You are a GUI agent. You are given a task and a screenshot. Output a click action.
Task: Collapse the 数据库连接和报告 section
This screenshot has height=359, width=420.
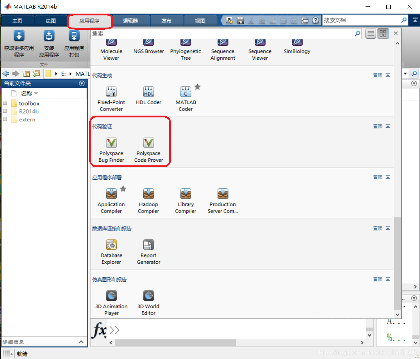pyautogui.click(x=388, y=228)
